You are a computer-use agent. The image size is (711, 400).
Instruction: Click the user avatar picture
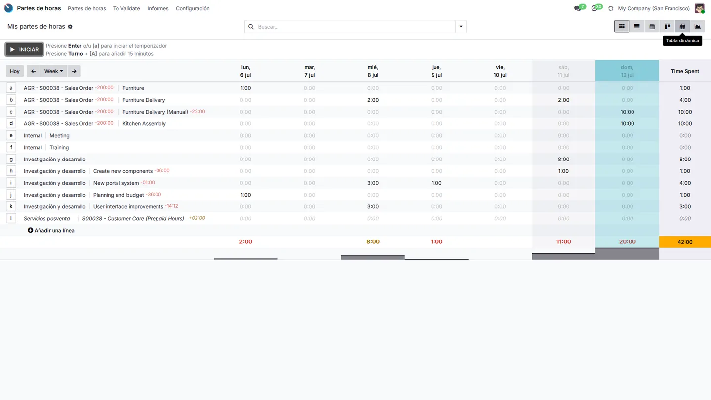[x=699, y=8]
